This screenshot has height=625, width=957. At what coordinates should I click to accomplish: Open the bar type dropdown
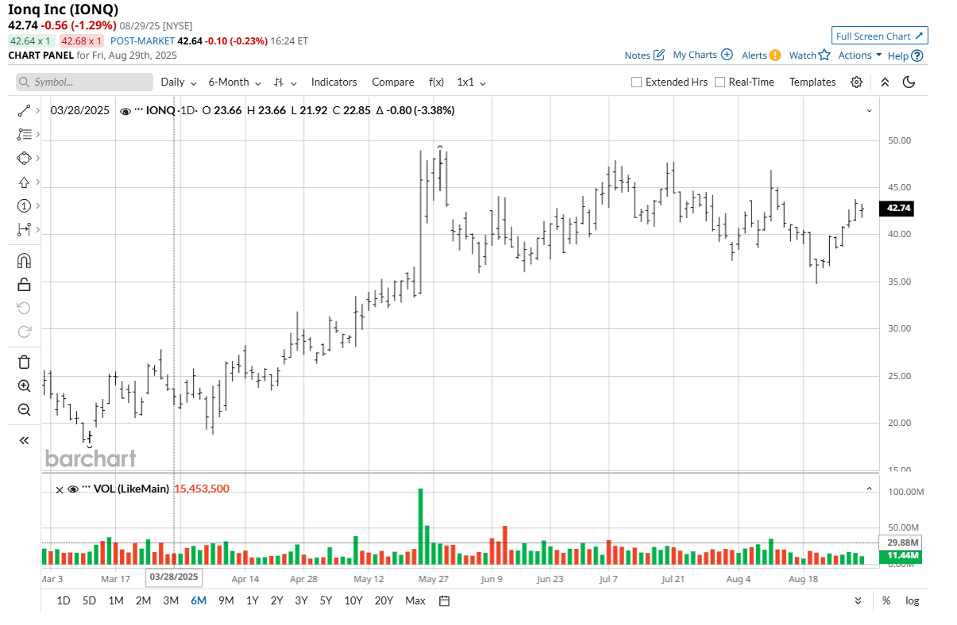click(285, 82)
